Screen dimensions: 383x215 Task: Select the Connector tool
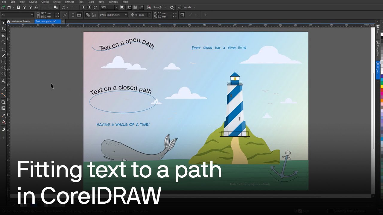[3, 95]
